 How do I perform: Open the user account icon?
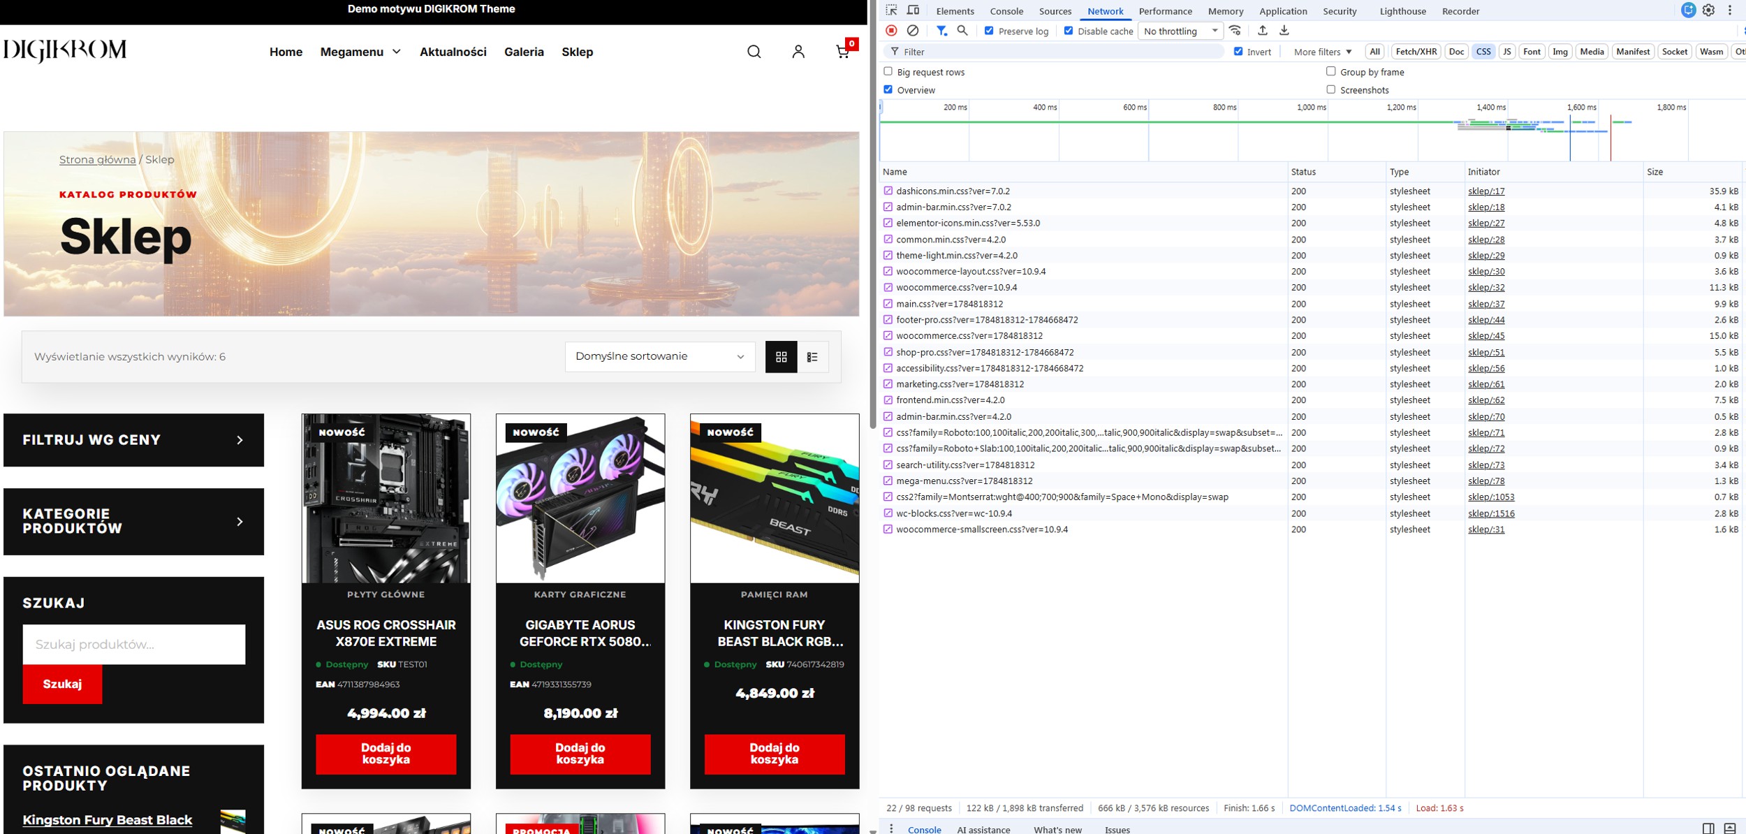[798, 52]
